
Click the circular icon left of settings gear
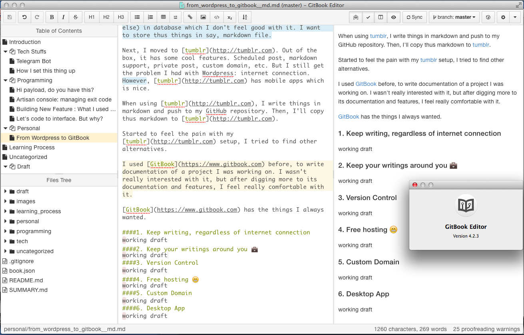coord(488,17)
